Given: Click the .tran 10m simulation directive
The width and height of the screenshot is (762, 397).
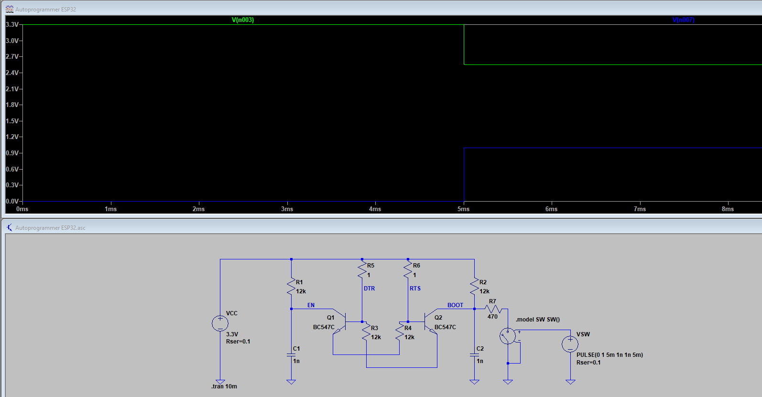Looking at the screenshot, I should coord(224,386).
